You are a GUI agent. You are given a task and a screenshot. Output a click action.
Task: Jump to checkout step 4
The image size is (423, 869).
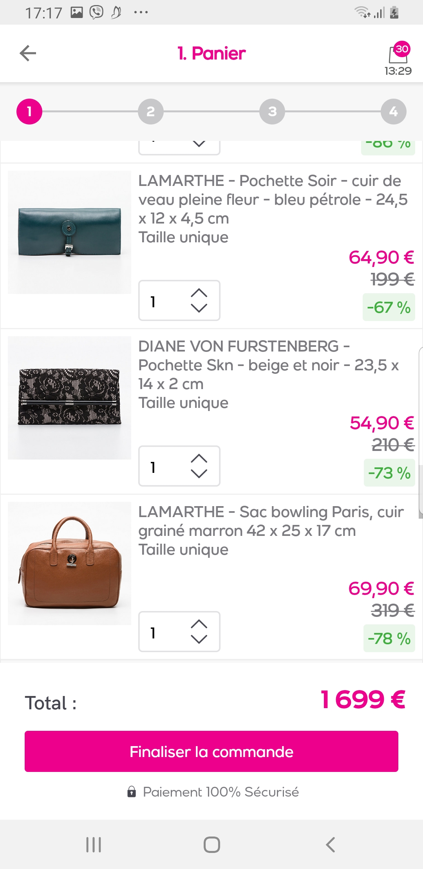393,112
